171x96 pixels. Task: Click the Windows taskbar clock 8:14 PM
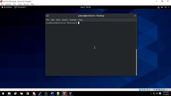tap(166, 94)
